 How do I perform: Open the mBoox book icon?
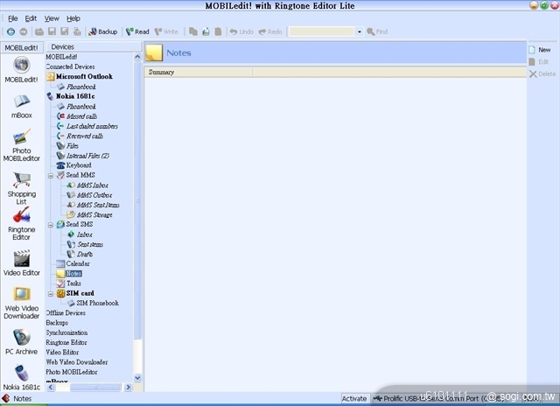point(21,101)
